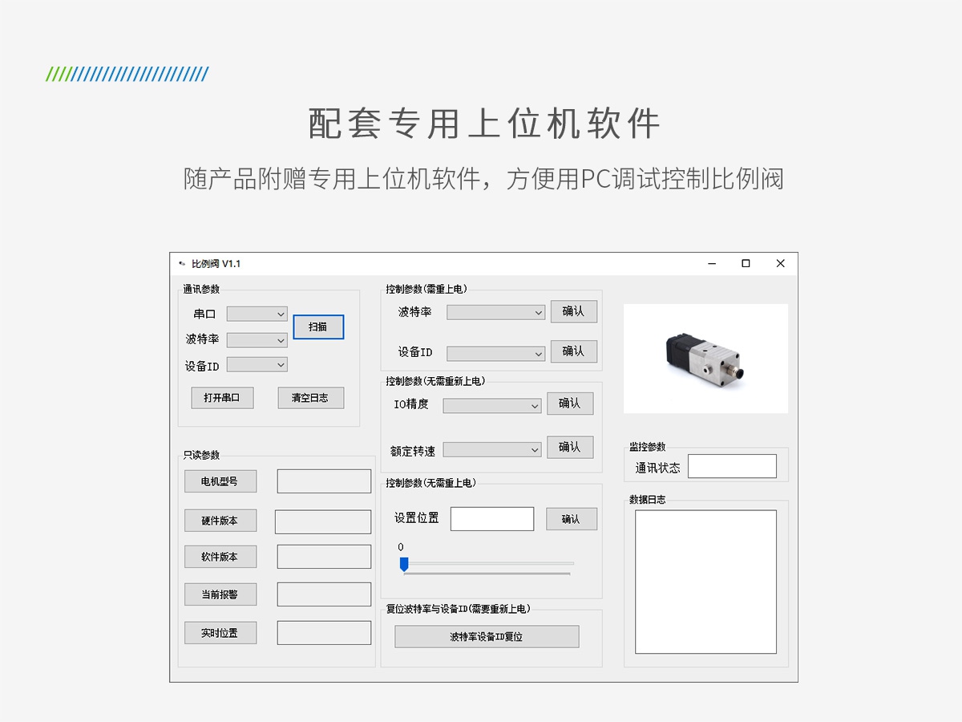The image size is (962, 722).
Task: Open the 额定转速 dropdown
Action: pos(492,449)
